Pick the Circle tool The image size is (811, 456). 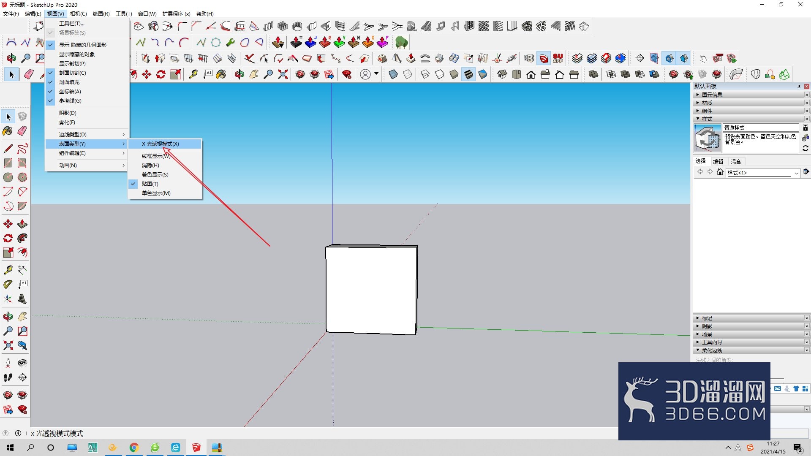[8, 177]
